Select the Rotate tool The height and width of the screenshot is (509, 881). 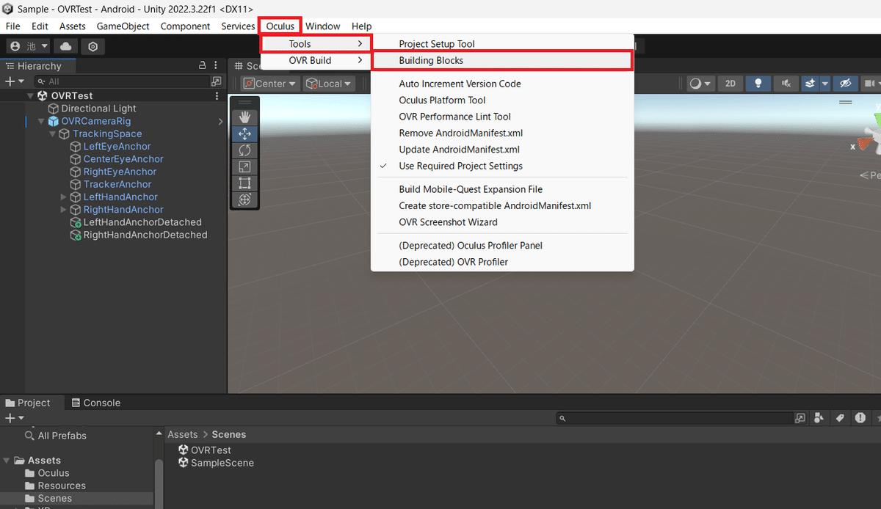(x=244, y=150)
